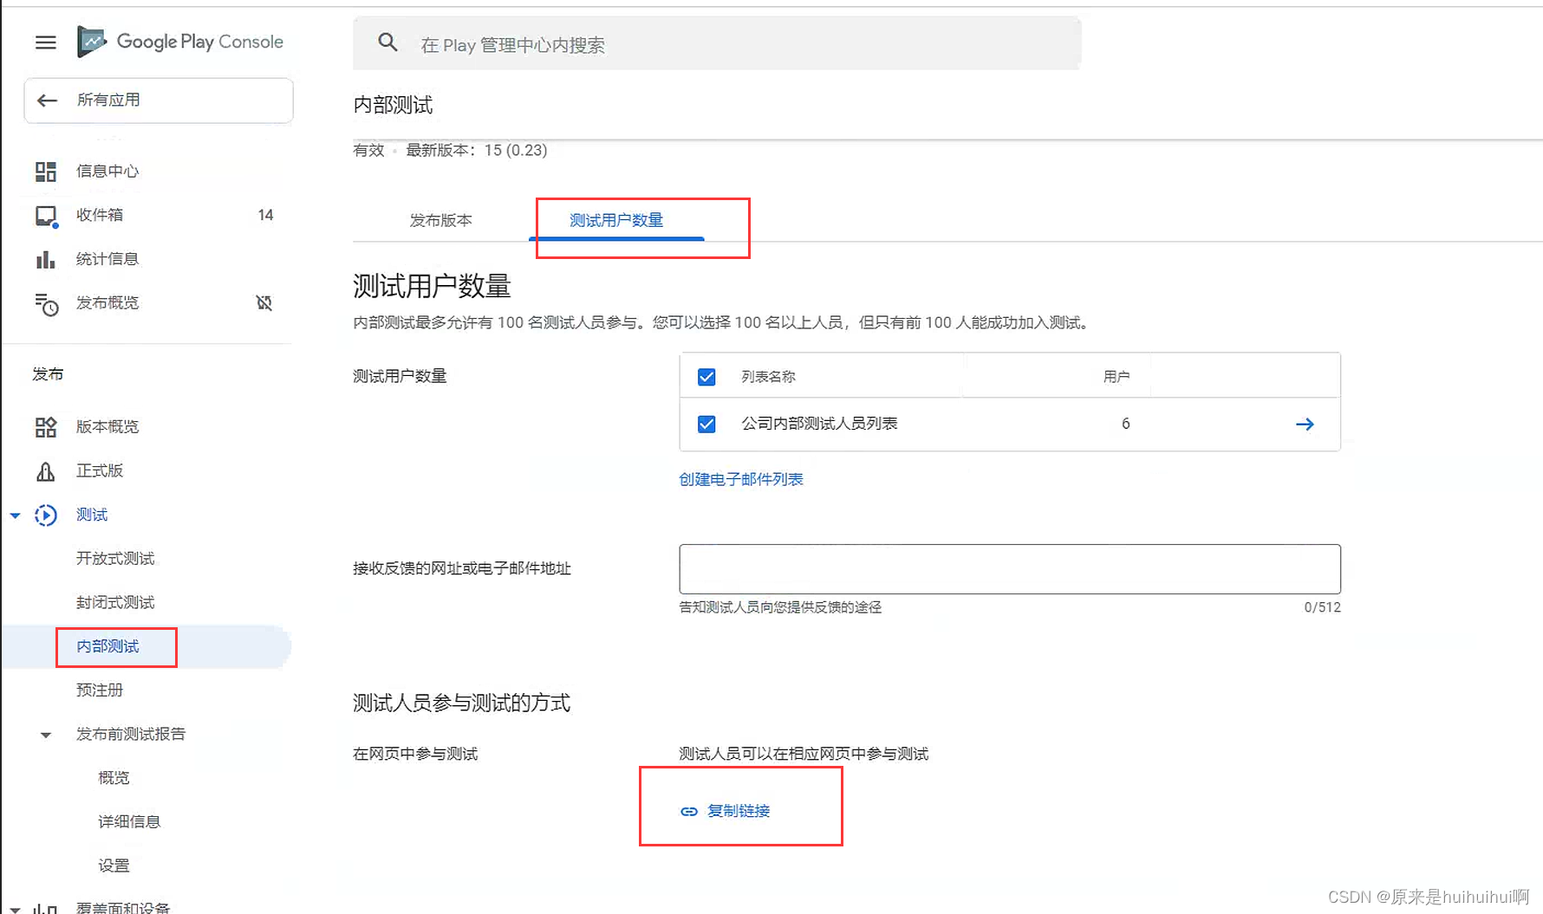The width and height of the screenshot is (1543, 914).
Task: Go to 版本概览 in the sidebar
Action: tap(107, 427)
